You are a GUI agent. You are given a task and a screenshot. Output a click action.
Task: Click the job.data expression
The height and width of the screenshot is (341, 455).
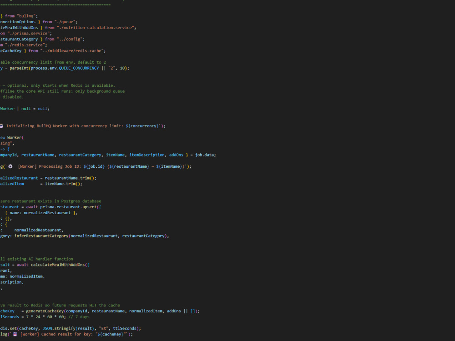204,155
